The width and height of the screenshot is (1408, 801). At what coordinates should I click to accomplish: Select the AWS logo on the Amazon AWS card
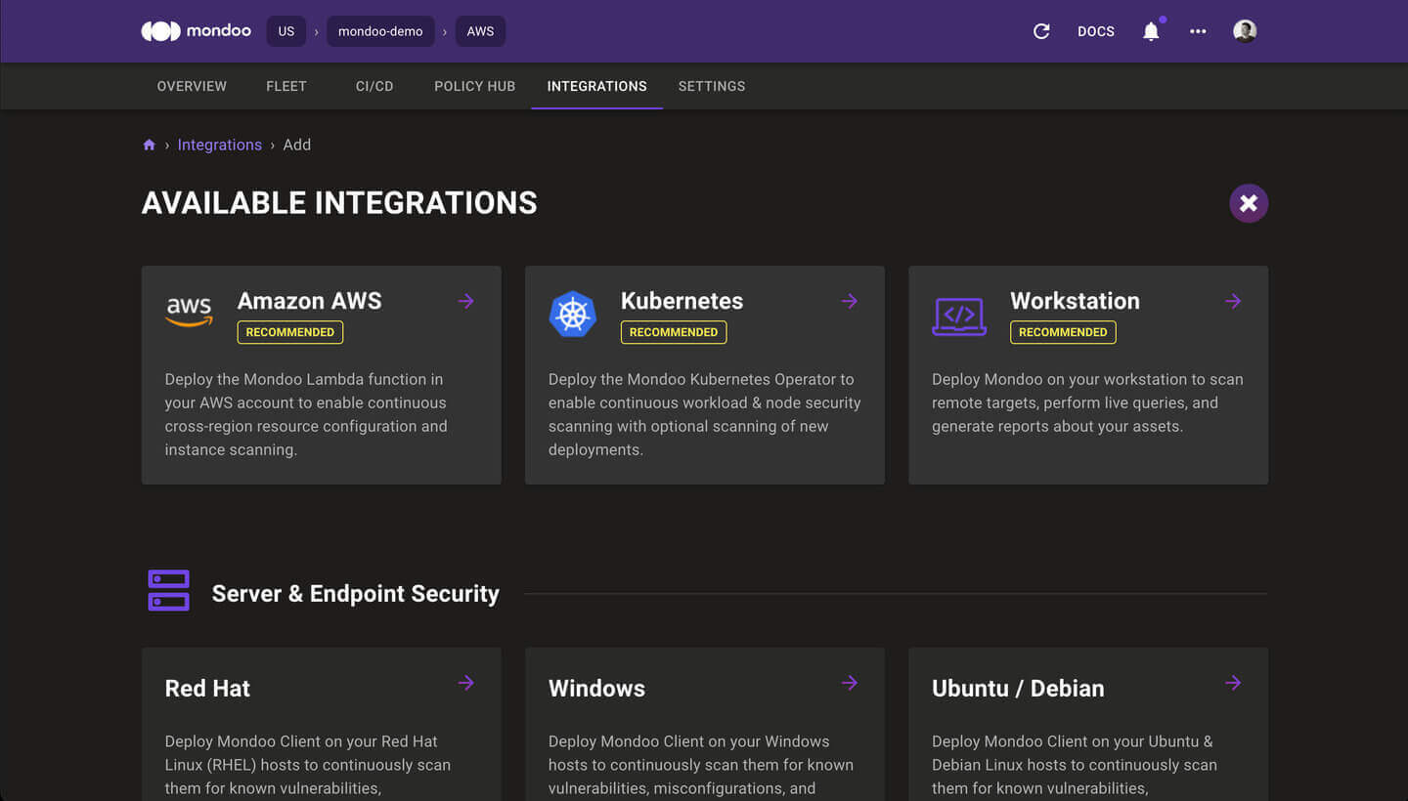click(x=189, y=313)
